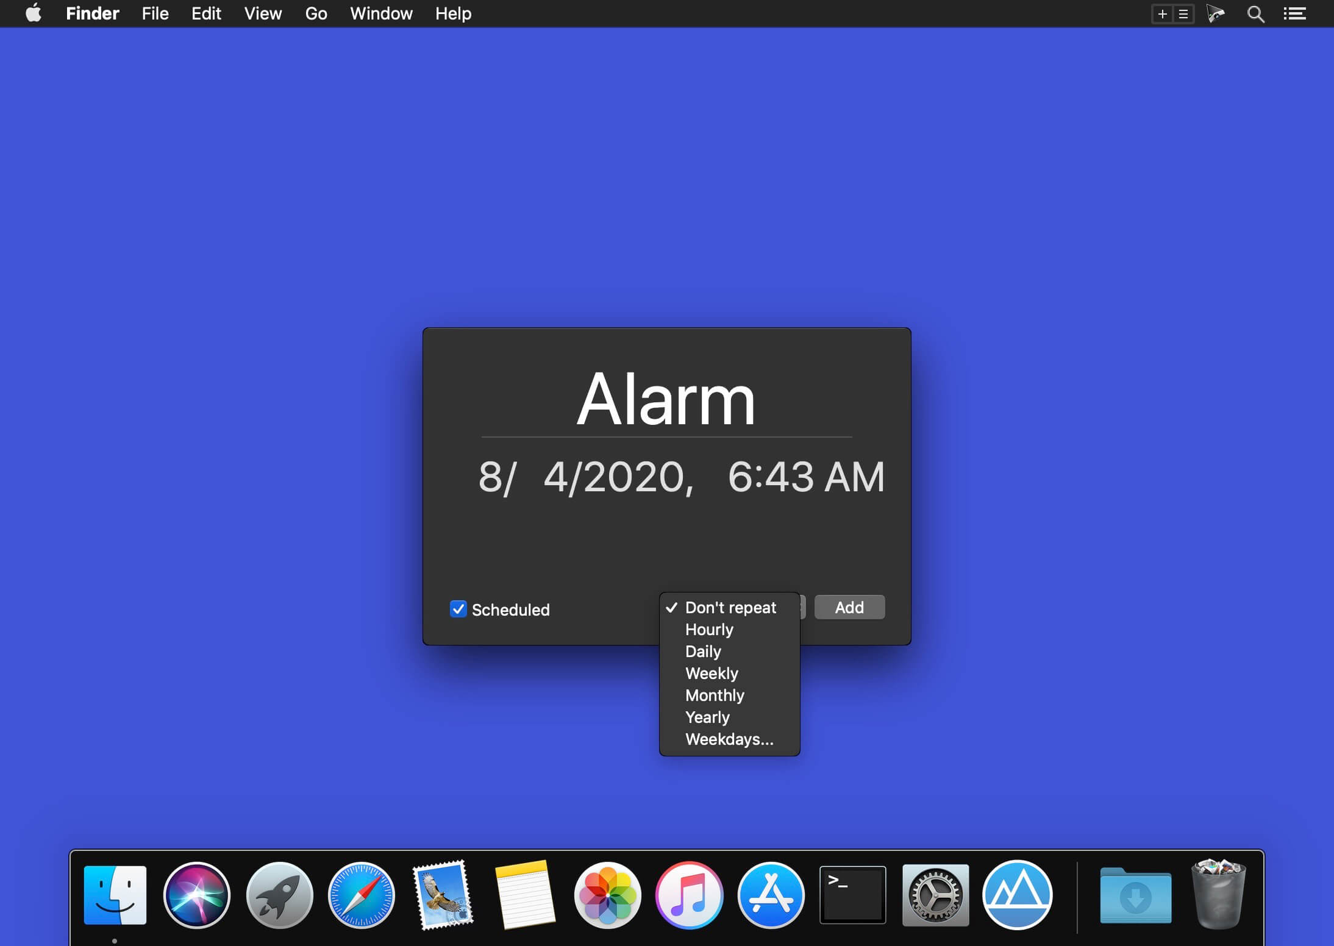
Task: Open the Window menu
Action: [381, 13]
